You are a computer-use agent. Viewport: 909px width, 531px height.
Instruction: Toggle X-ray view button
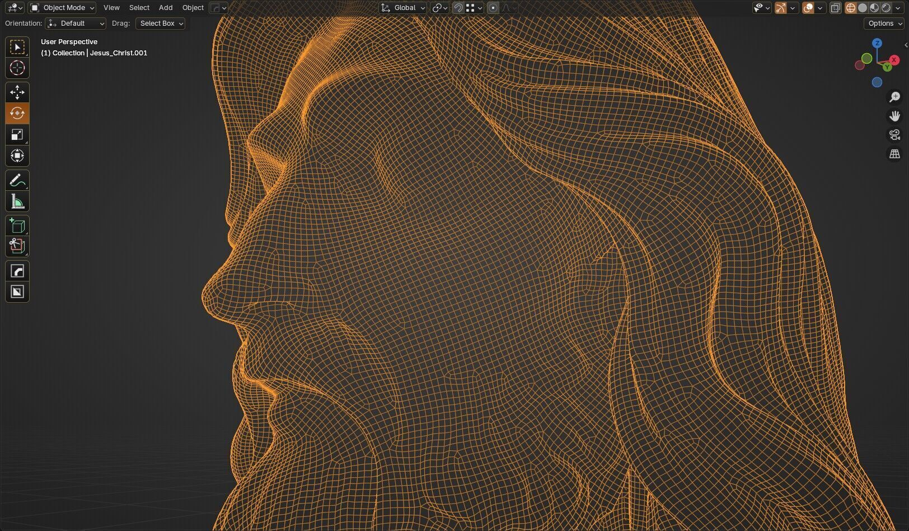[x=835, y=8]
